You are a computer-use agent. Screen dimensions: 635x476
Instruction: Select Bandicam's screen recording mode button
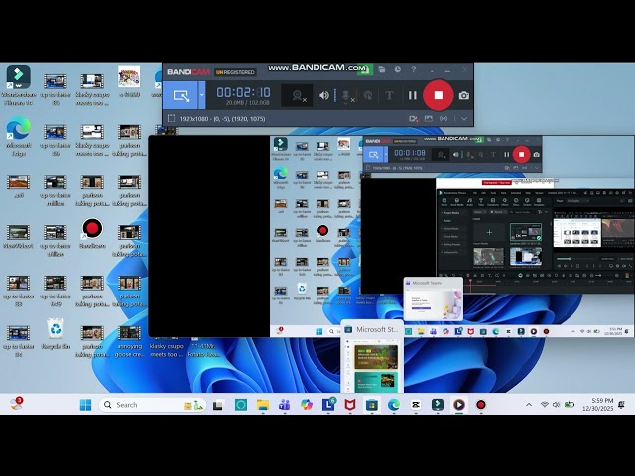tap(181, 95)
